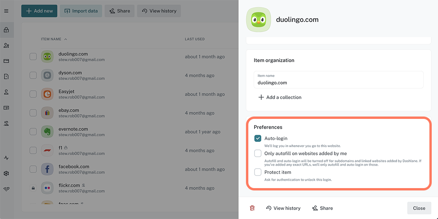
Task: Click the hamburger menu icon
Action: pos(6,11)
